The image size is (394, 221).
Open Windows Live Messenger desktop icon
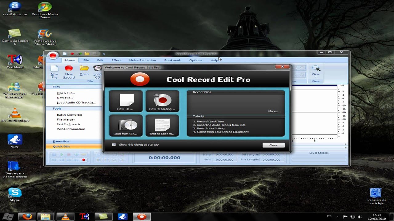[x=15, y=90]
